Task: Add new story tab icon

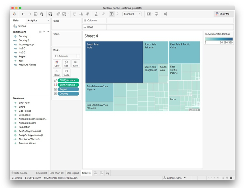Action: [108, 173]
